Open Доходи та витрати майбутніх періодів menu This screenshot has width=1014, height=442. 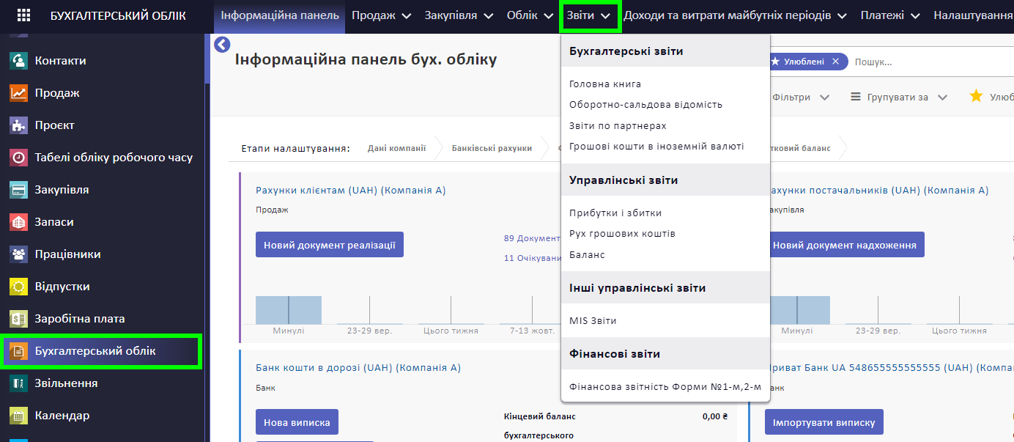(735, 15)
